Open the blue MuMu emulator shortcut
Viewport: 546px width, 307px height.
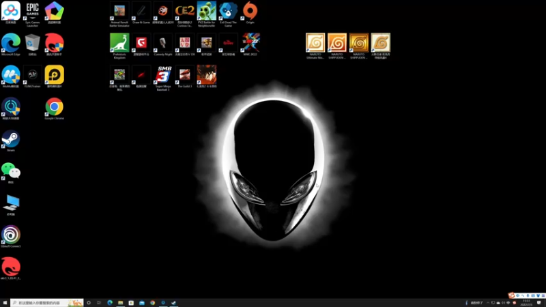click(x=11, y=76)
